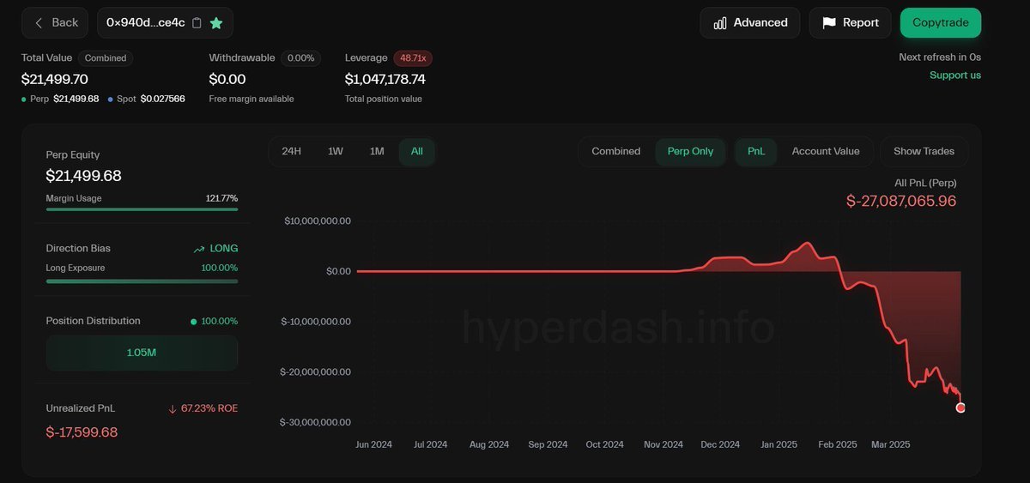Click the Long Exposure progress bar

pos(142,281)
